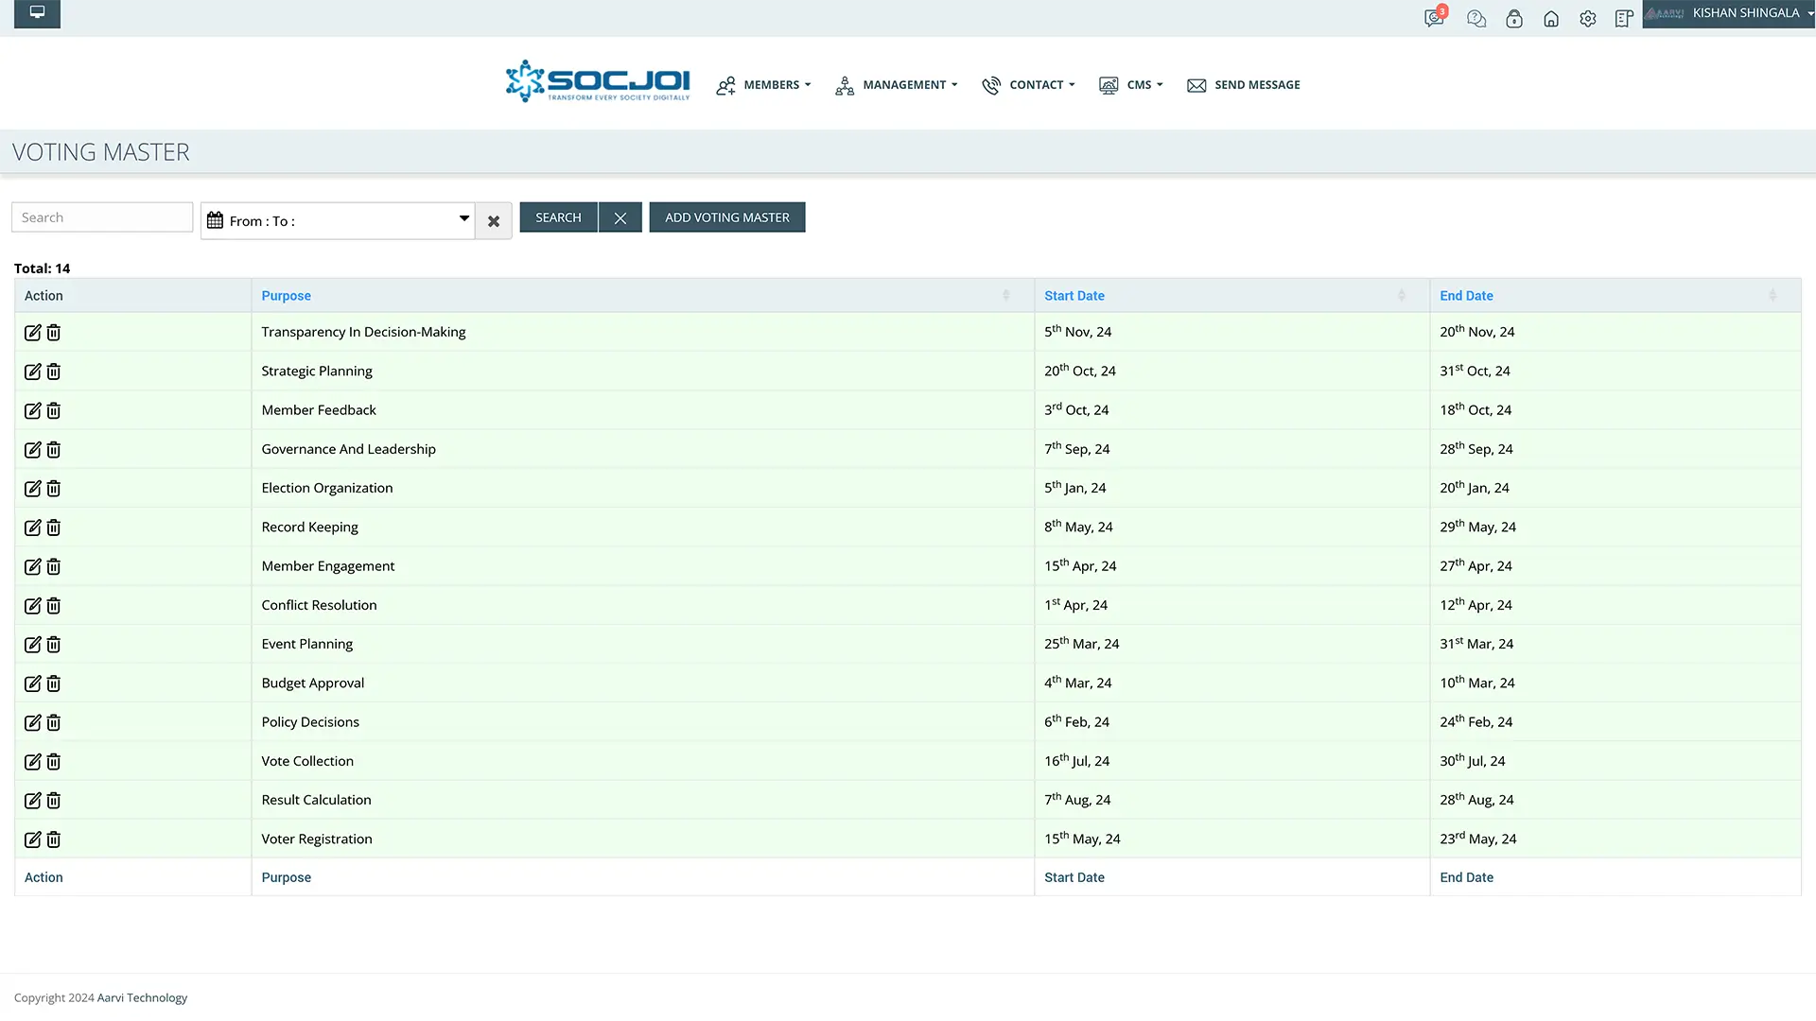Image resolution: width=1816 pixels, height=1021 pixels.
Task: Click the calendar icon in the date filter
Action: pos(215,220)
